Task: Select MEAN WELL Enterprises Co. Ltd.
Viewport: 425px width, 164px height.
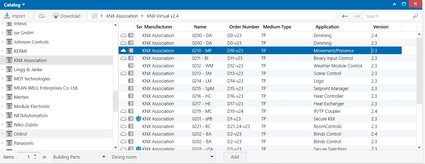Action: pos(46,88)
